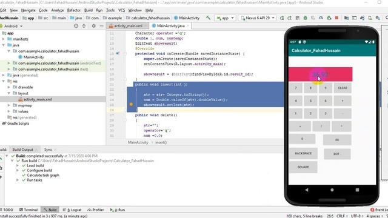The image size is (388, 218).
Task: Open the Profiler tool window
Action: click(x=96, y=210)
